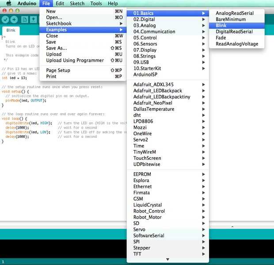Image resolution: width=274 pixels, height=265 pixels.
Task: Open the AnalogReadSerial example
Action: (x=236, y=13)
